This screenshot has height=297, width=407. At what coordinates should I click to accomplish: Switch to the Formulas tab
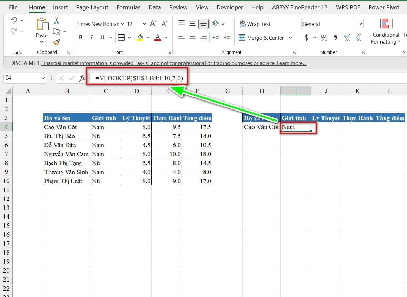(x=128, y=7)
